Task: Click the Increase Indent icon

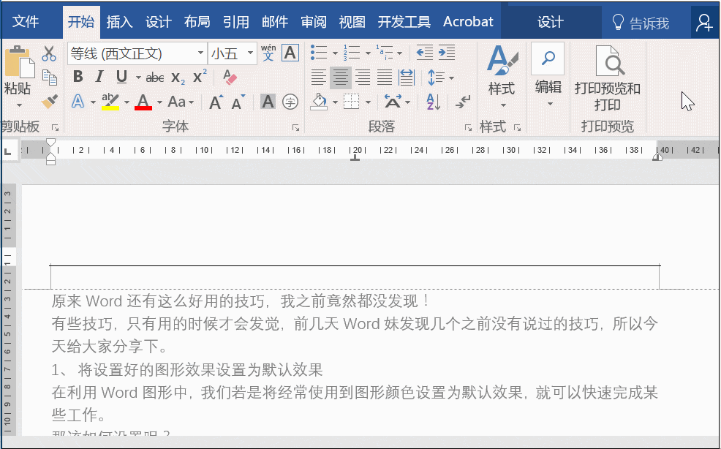Action: point(447,53)
